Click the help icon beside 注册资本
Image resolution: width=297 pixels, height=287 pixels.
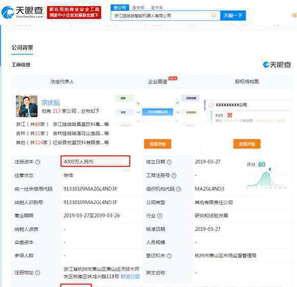tap(38, 162)
